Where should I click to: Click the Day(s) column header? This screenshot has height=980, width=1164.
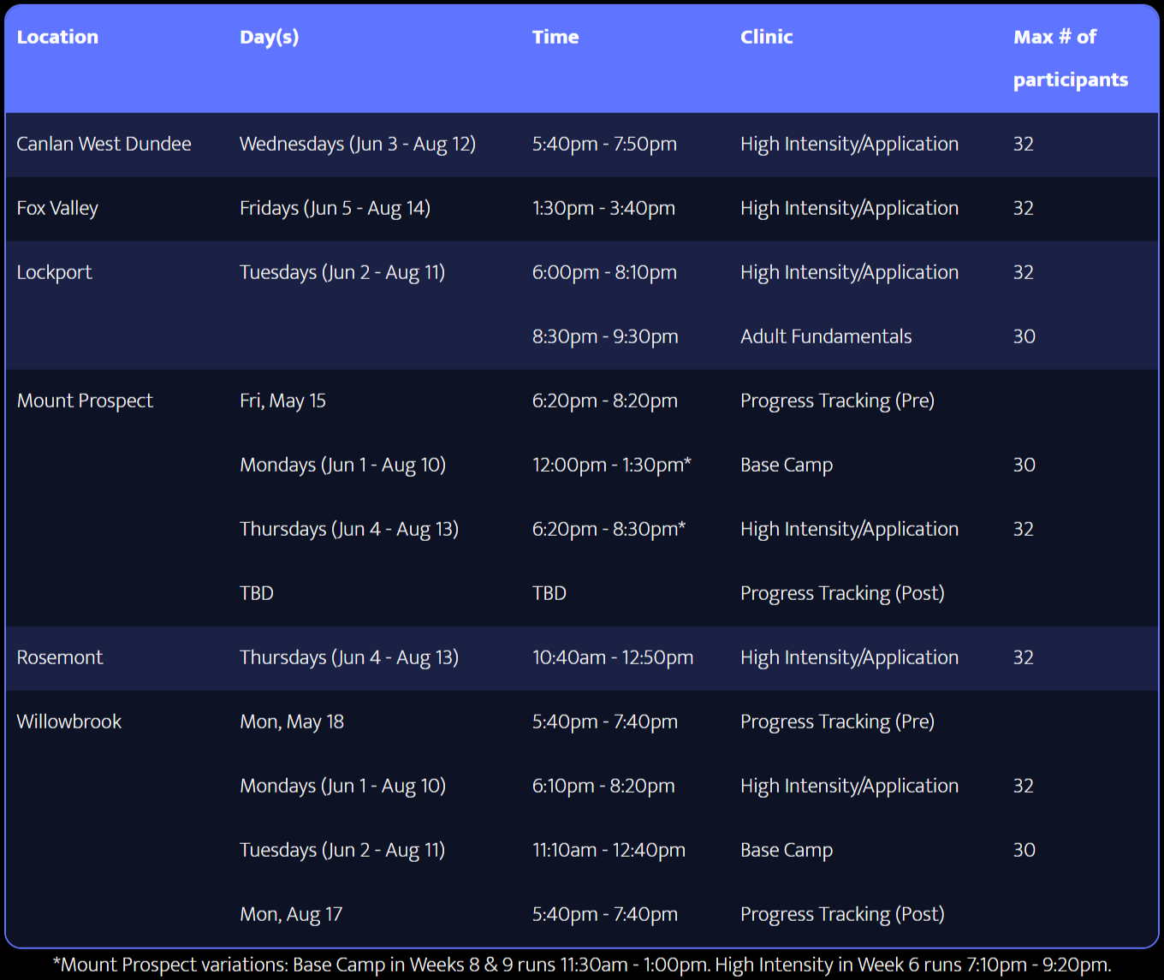[x=269, y=37]
